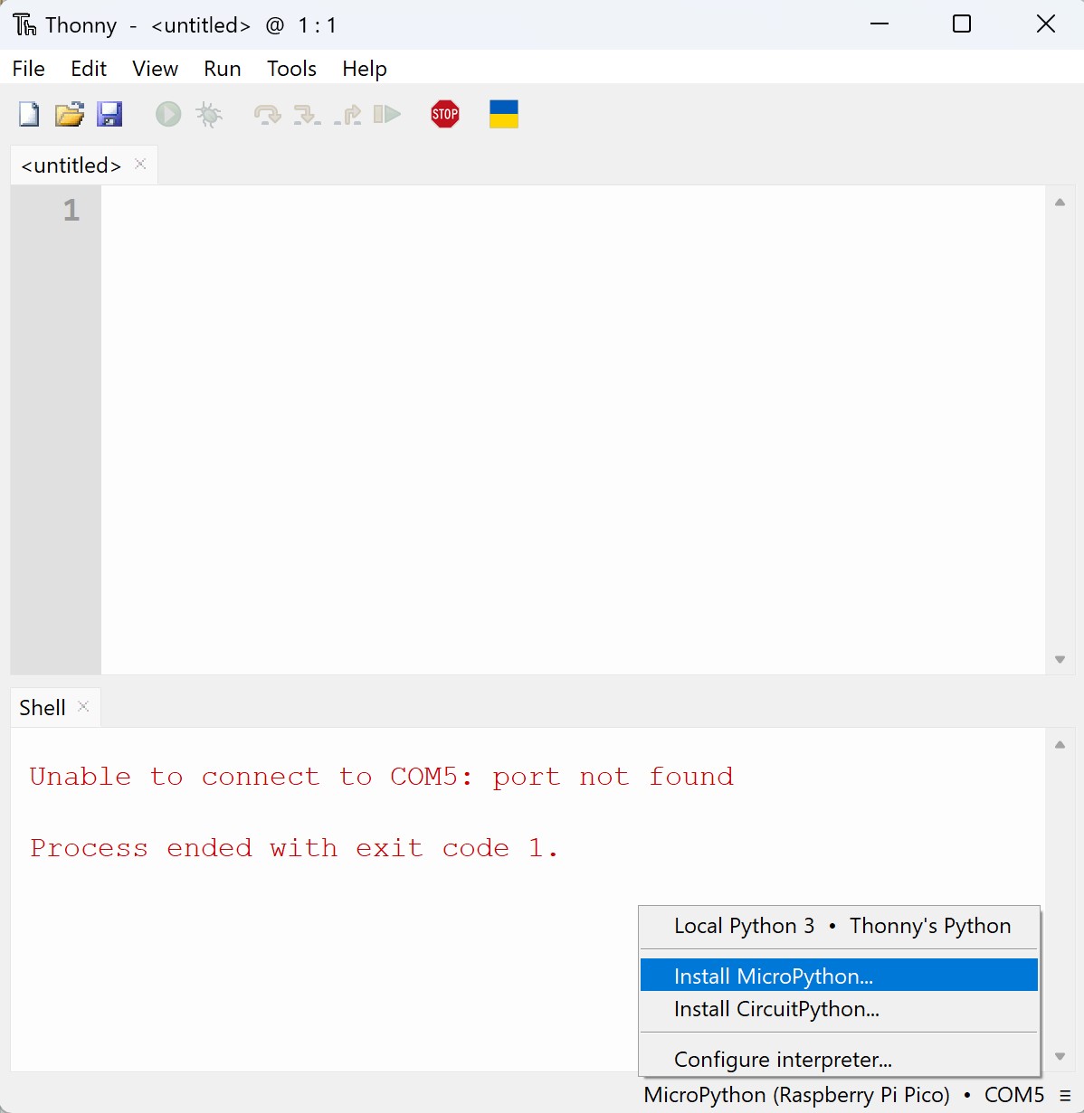
Task: Maximize the Thonny window
Action: pyautogui.click(x=962, y=24)
